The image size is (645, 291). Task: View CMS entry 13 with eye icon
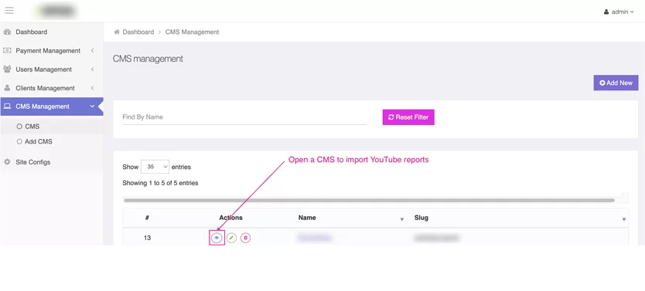(x=217, y=238)
